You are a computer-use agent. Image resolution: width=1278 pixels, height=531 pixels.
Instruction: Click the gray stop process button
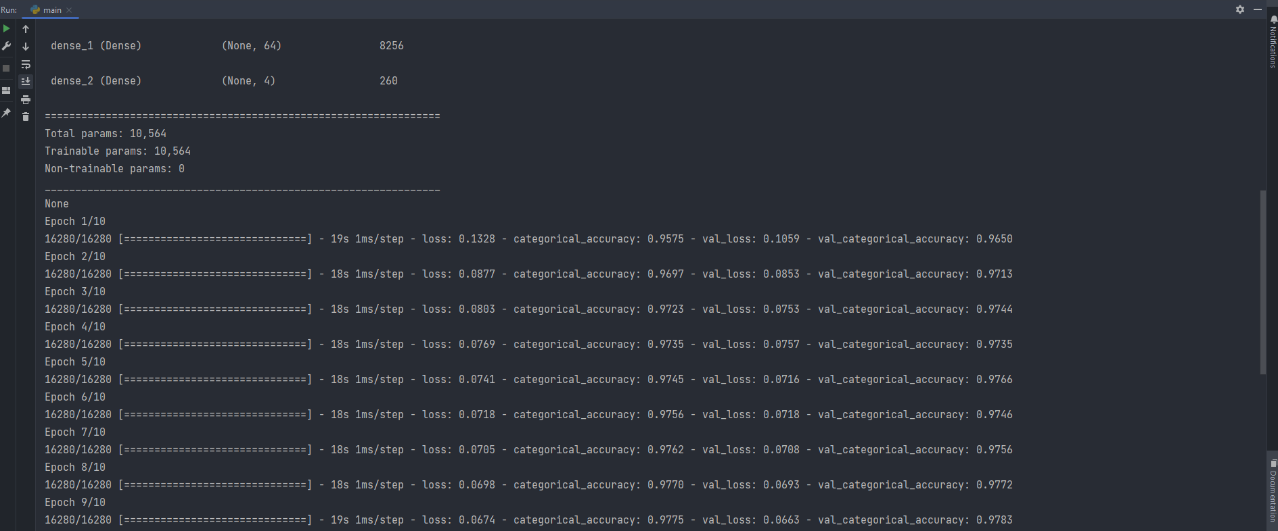pyautogui.click(x=7, y=68)
